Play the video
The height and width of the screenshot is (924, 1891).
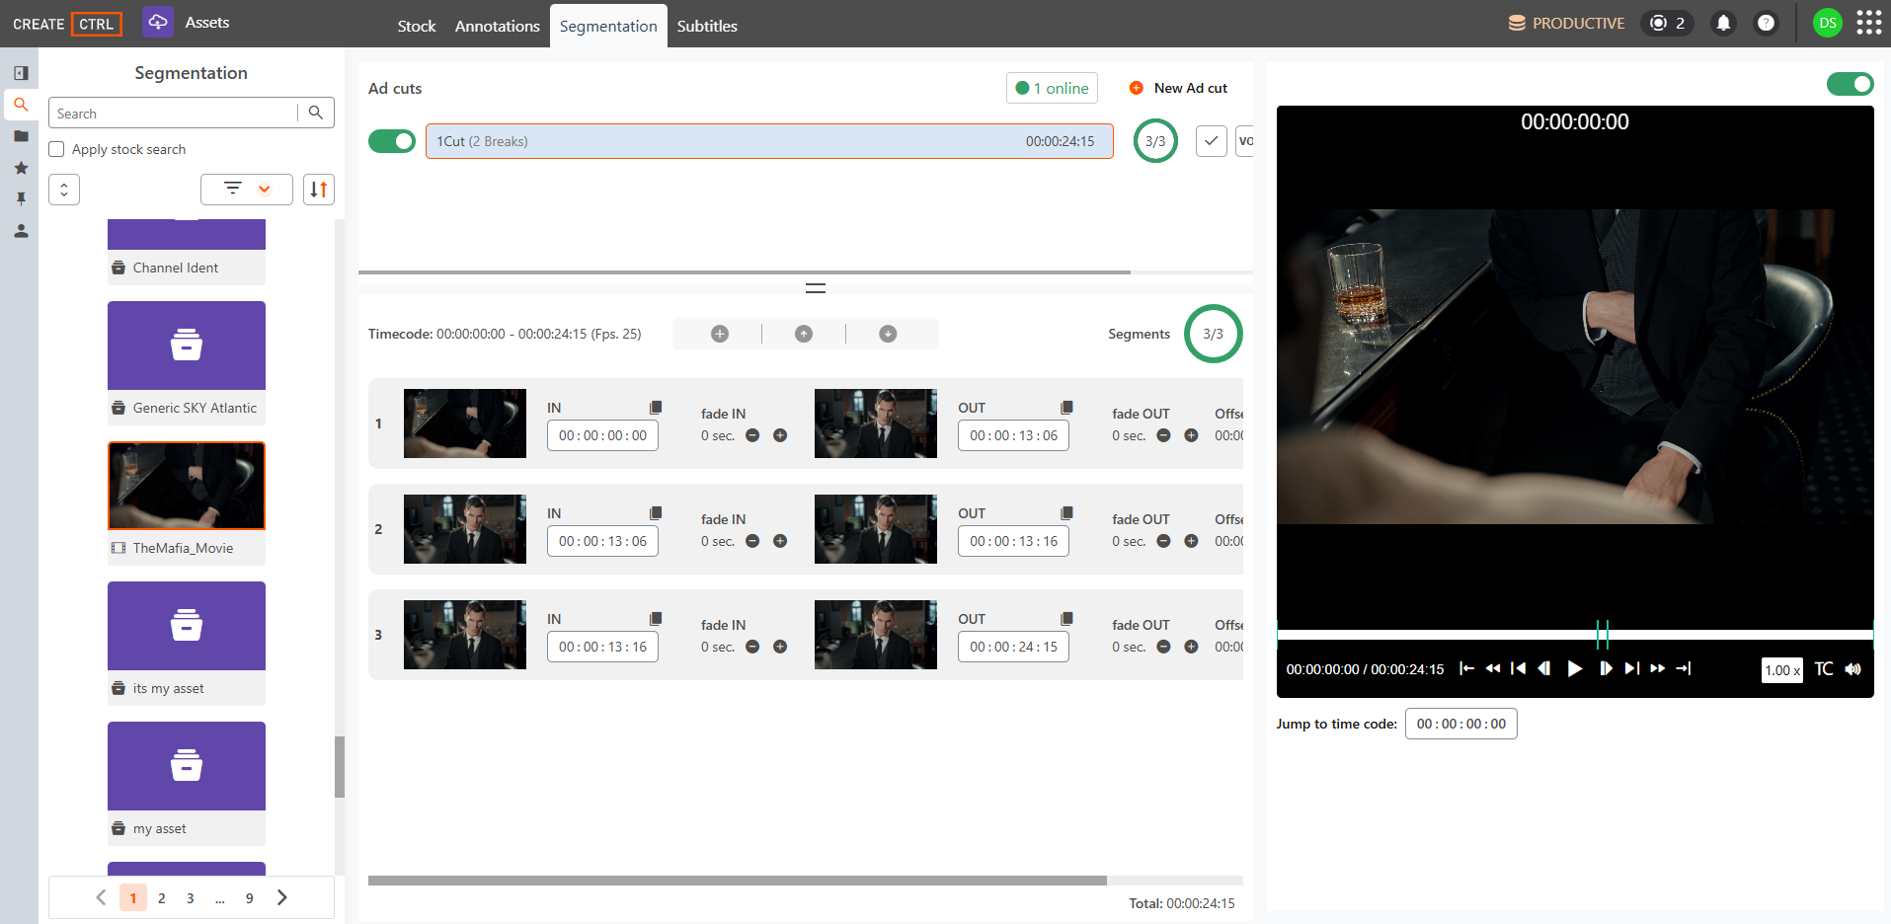coord(1575,669)
